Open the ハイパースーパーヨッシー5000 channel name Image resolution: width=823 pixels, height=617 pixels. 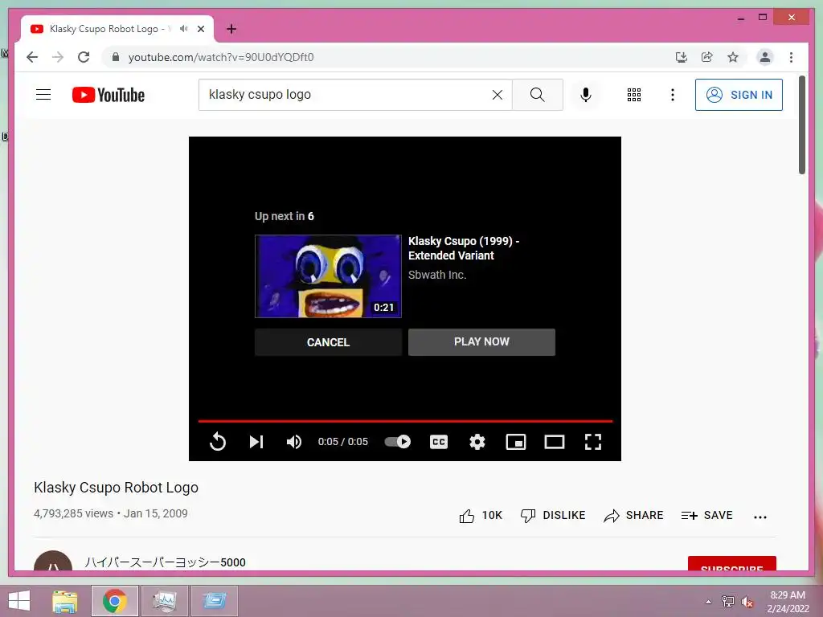165,562
